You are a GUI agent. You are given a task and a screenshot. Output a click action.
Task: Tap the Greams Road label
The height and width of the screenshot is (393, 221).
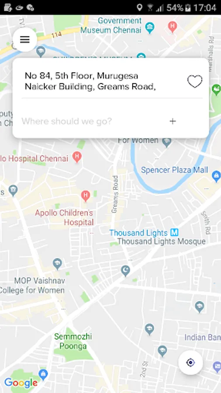pyautogui.click(x=115, y=194)
